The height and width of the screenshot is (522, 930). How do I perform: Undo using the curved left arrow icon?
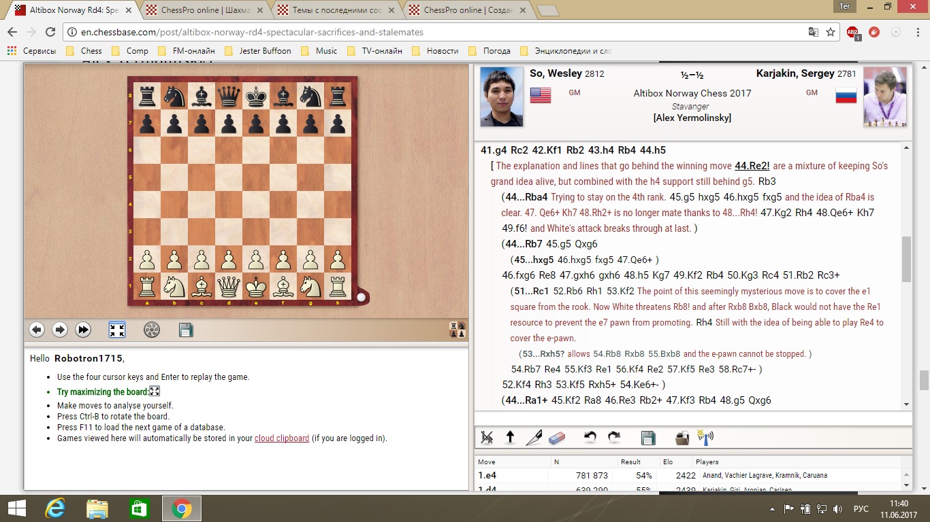click(x=590, y=437)
